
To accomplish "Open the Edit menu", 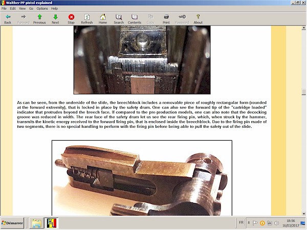I will coord(13,8).
